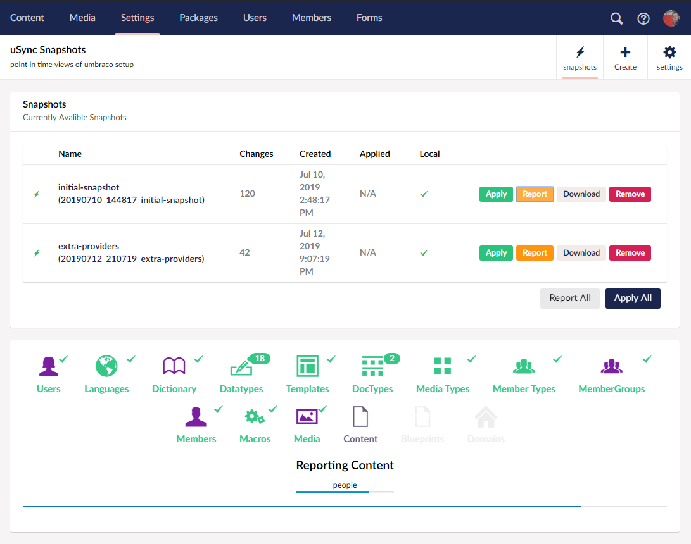691x544 pixels.
Task: Select the snapshots lightning icon
Action: pyautogui.click(x=580, y=53)
